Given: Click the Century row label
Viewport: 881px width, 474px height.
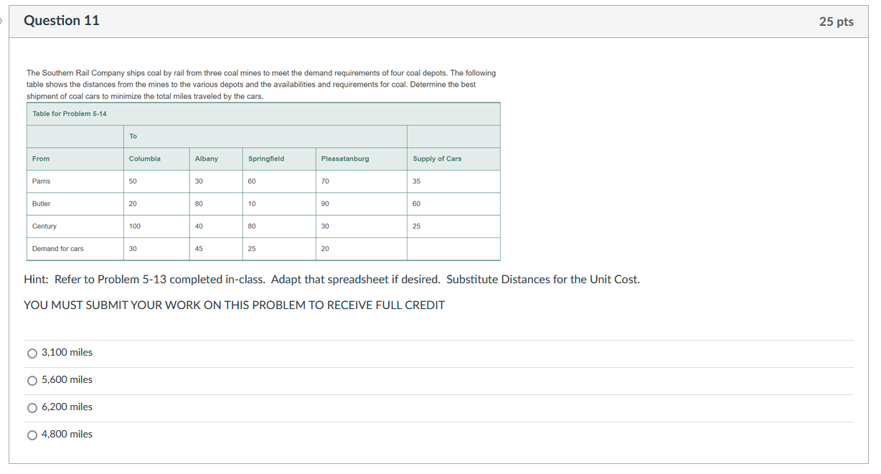Looking at the screenshot, I should tap(44, 226).
